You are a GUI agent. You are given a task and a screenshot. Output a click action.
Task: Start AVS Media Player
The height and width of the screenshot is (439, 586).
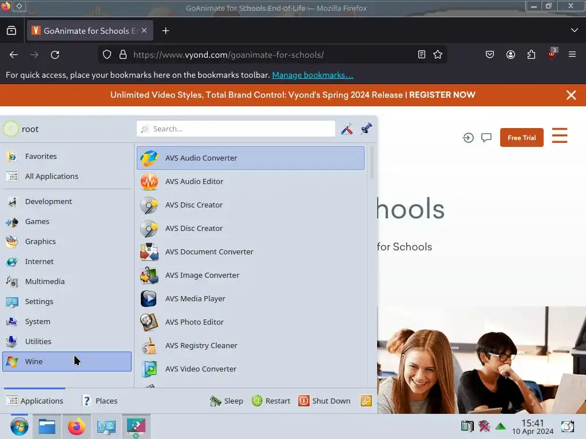(251, 298)
